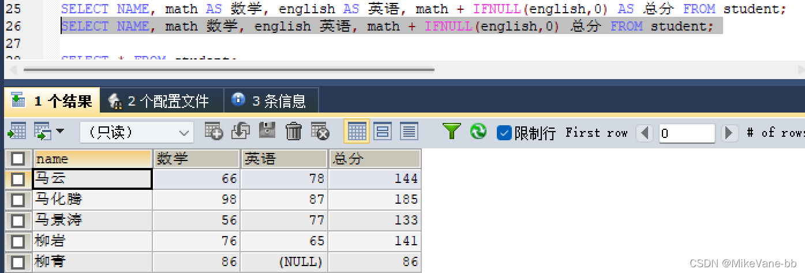Select the name cell 柳青
Image resolution: width=805 pixels, height=273 pixels.
[x=92, y=262]
